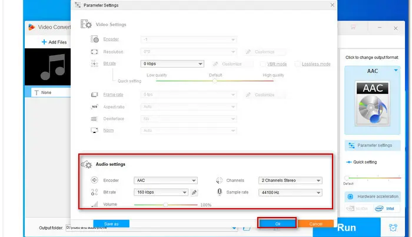The height and width of the screenshot is (237, 412).
Task: Click the Video Converter app logo
Action: click(32, 27)
